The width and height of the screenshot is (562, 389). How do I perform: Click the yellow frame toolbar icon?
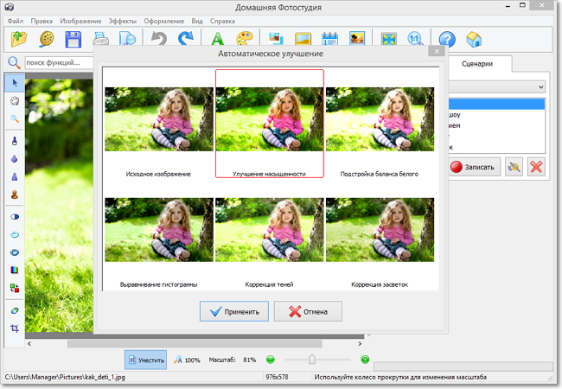(x=303, y=39)
